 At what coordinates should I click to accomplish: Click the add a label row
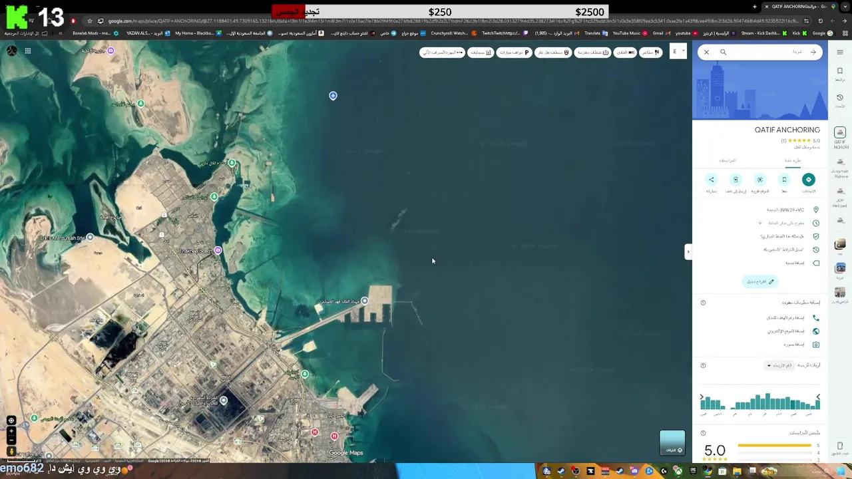pos(760,263)
